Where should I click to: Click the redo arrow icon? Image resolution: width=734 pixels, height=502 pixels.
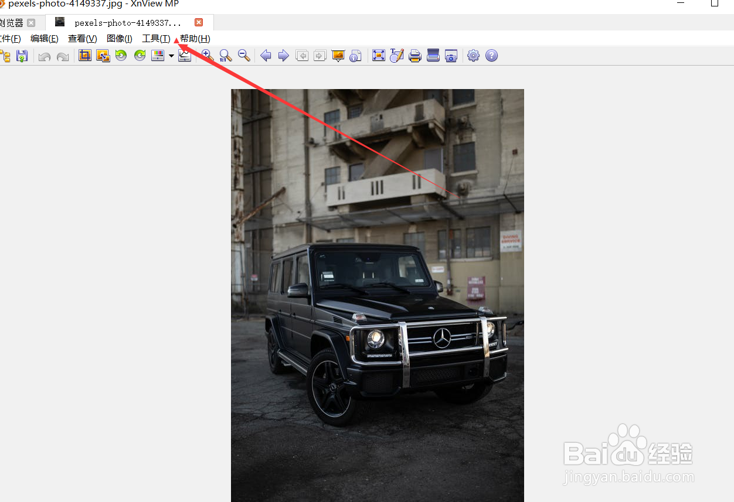click(x=62, y=56)
